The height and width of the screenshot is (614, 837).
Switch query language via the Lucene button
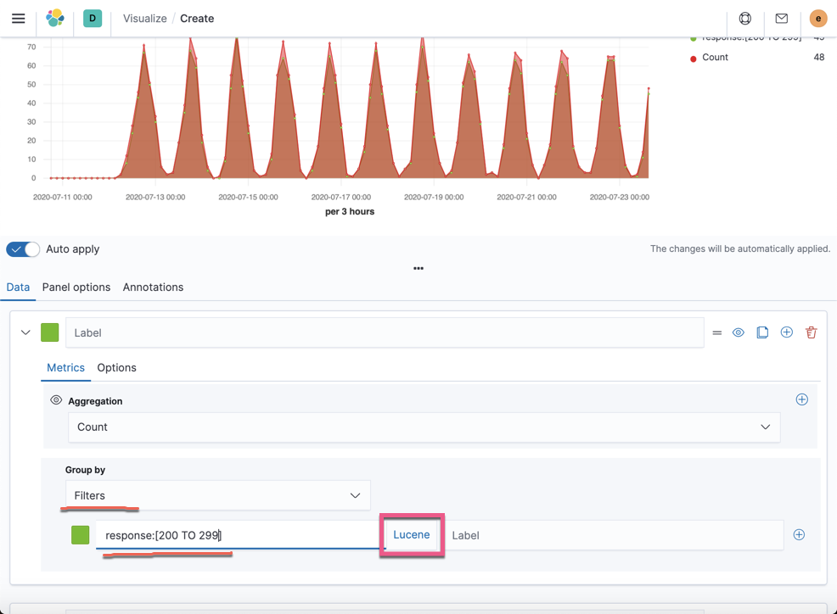[411, 535]
